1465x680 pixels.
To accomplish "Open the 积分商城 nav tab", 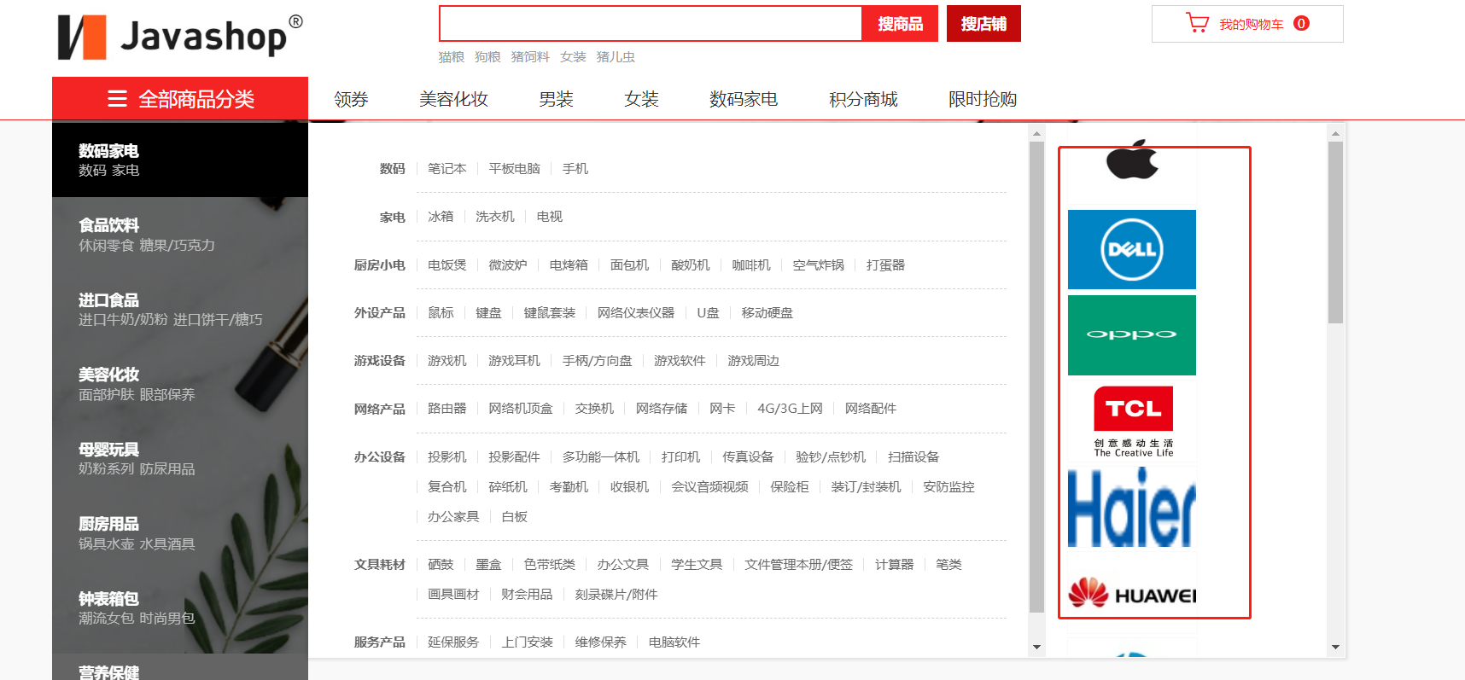I will 863,99.
